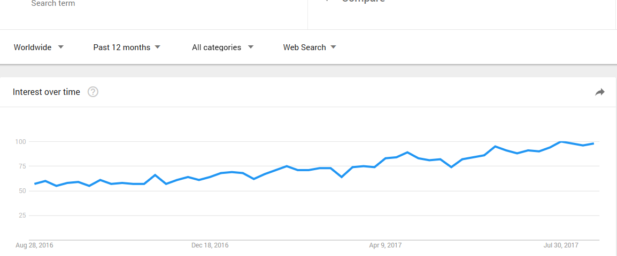Click the 25 value axis label
This screenshot has height=256, width=617.
click(x=21, y=215)
